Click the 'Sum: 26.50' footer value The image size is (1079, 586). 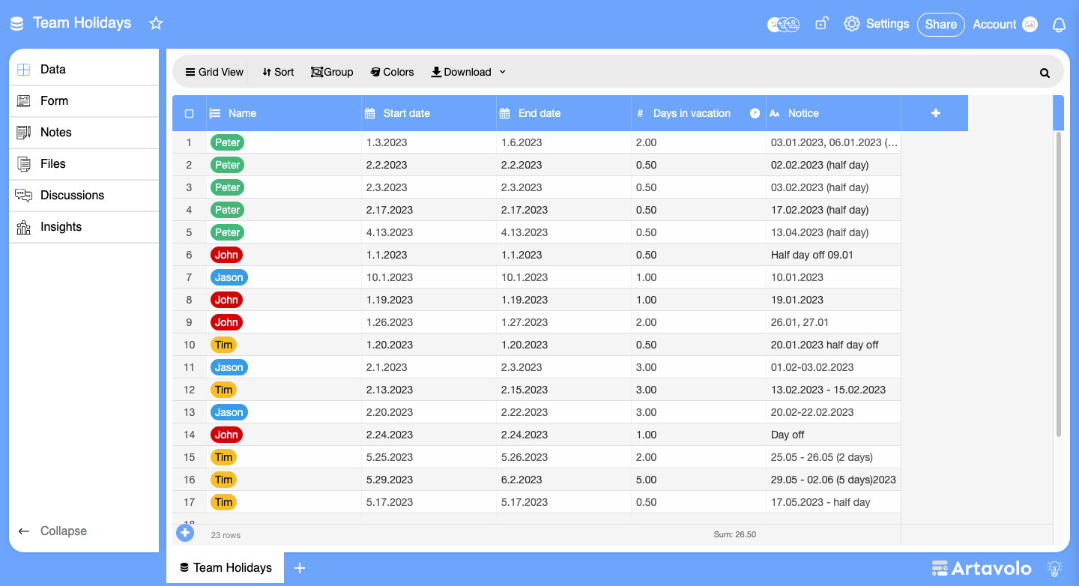[734, 535]
